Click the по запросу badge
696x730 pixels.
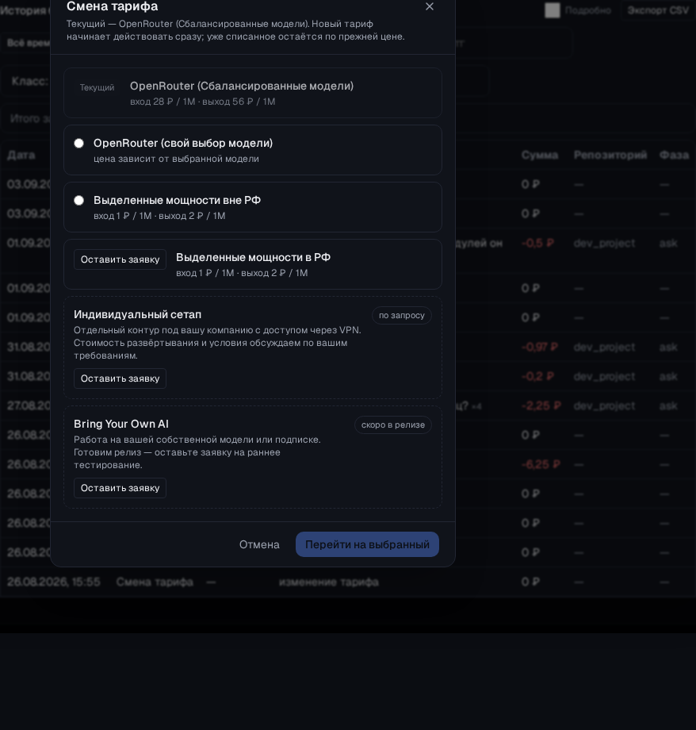pos(401,315)
